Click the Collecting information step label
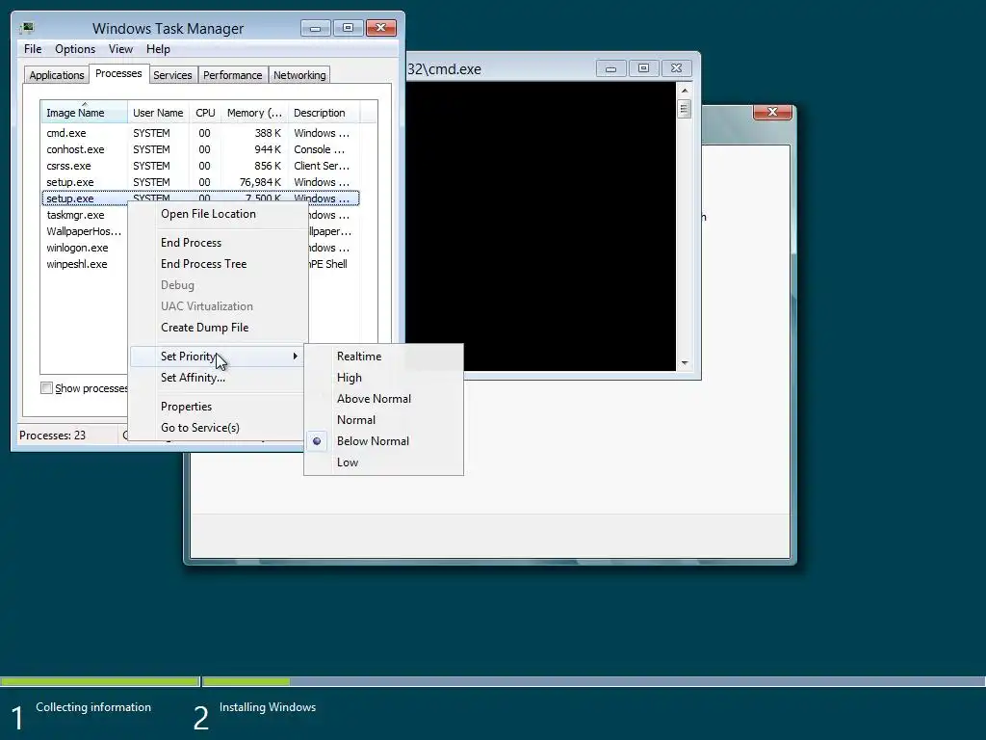Screen dimensions: 986x740 [93, 707]
